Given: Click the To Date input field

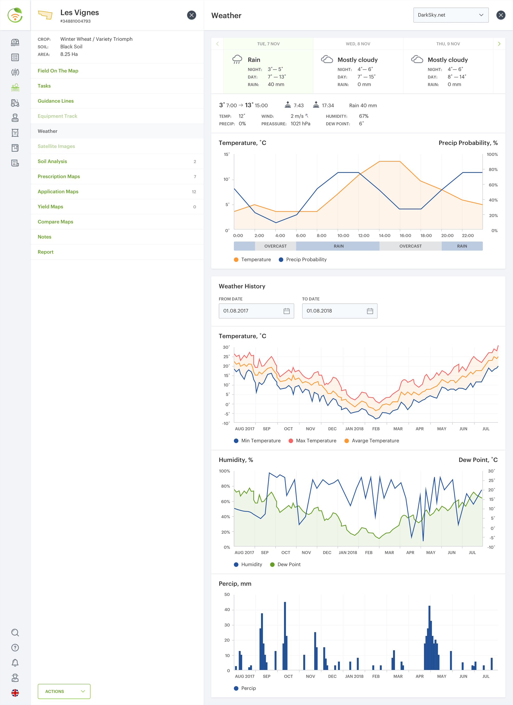Looking at the screenshot, I should pos(334,311).
